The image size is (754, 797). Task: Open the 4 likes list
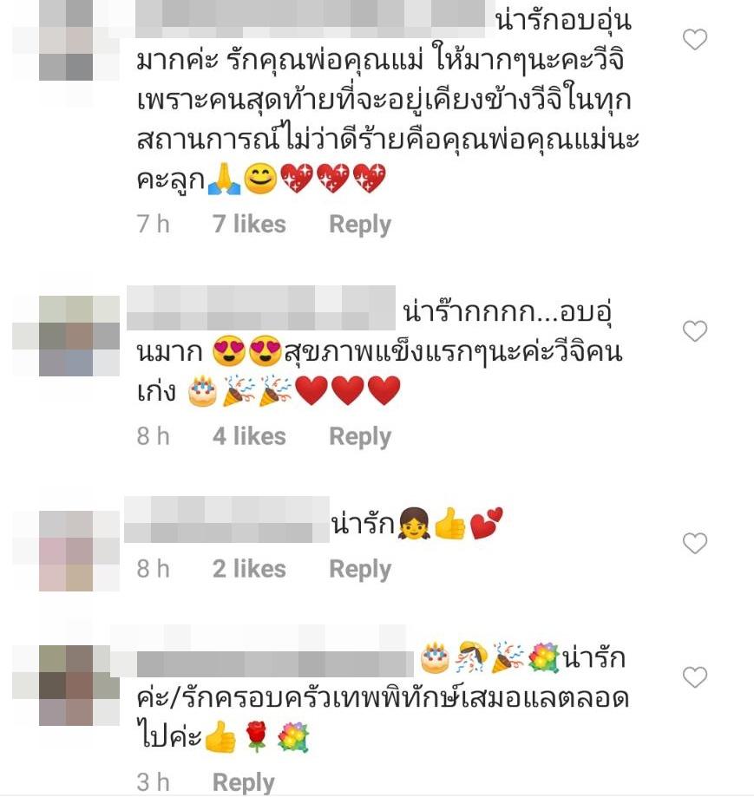[x=249, y=436]
